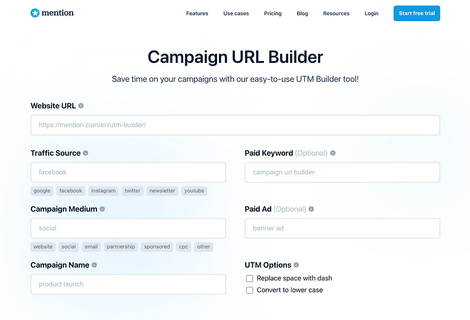470x320 pixels.
Task: Click the mention star logo icon
Action: tap(35, 13)
